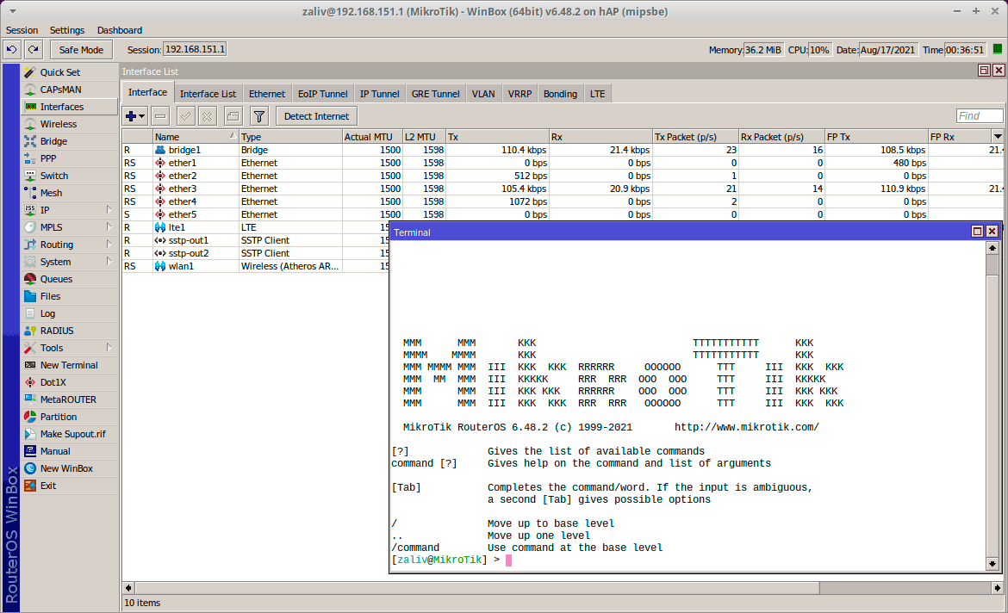Select the ether3 interface row

(182, 189)
